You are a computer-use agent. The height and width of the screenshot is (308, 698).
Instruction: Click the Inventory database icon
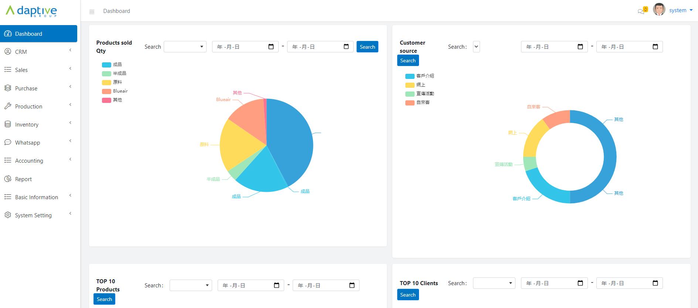pyautogui.click(x=8, y=124)
